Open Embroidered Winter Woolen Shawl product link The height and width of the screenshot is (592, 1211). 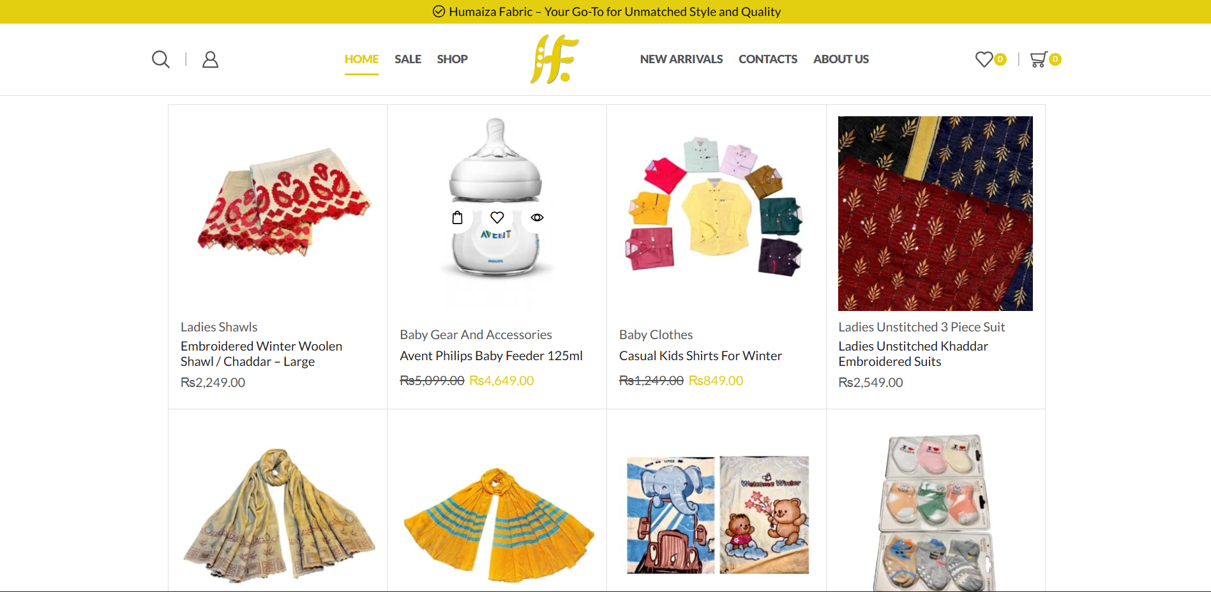pyautogui.click(x=262, y=354)
